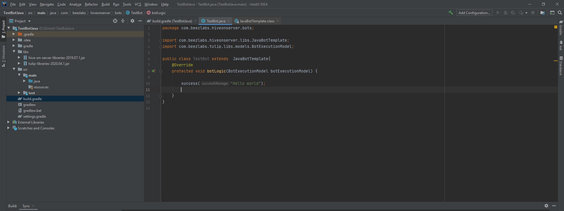Viewport: 564px width, 211px height.
Task: Click the Stop square icon in the toolbar
Action: [533, 13]
